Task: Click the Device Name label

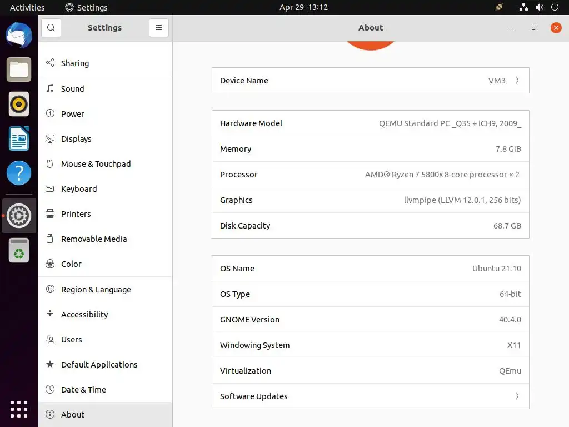Action: coord(244,81)
